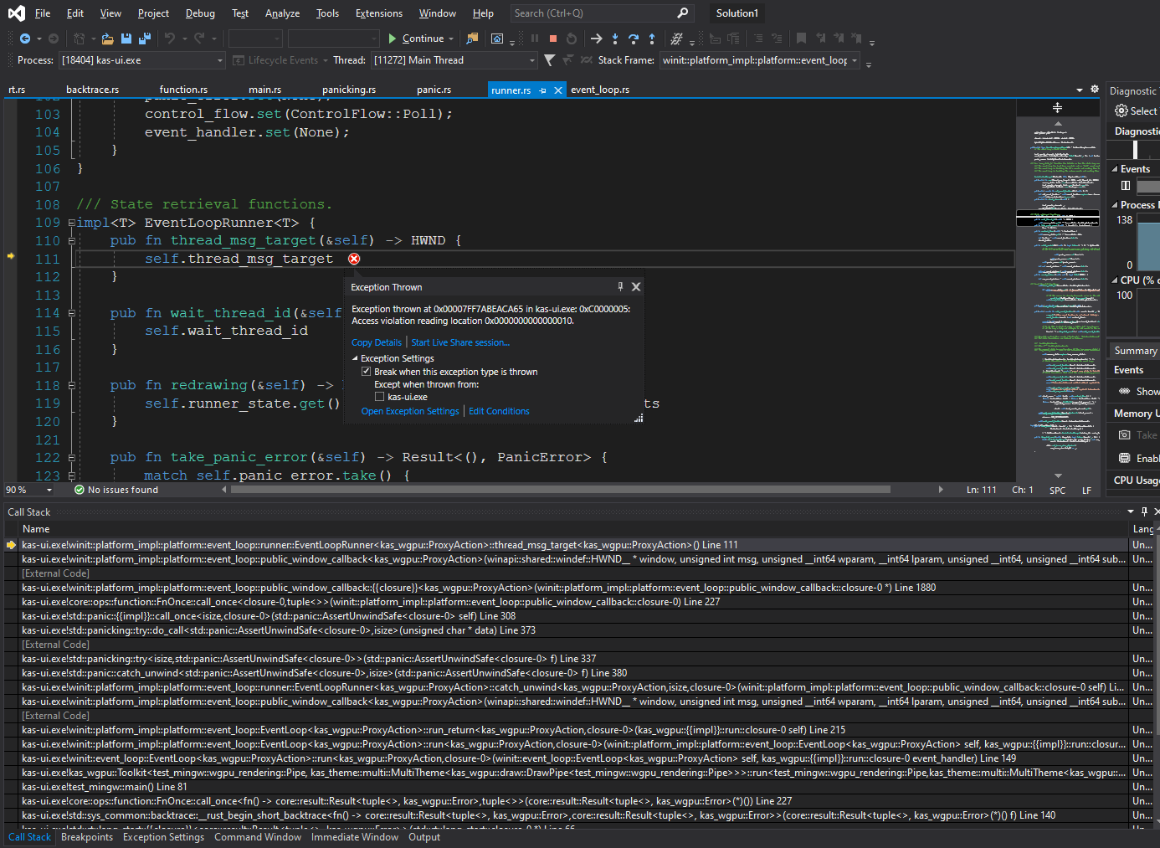The image size is (1160, 848).
Task: Open the Debug menu
Action: point(200,13)
